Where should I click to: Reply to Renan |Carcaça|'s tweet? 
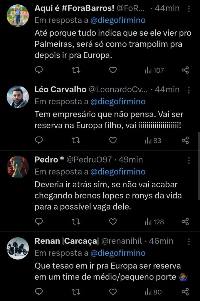pos(39,292)
